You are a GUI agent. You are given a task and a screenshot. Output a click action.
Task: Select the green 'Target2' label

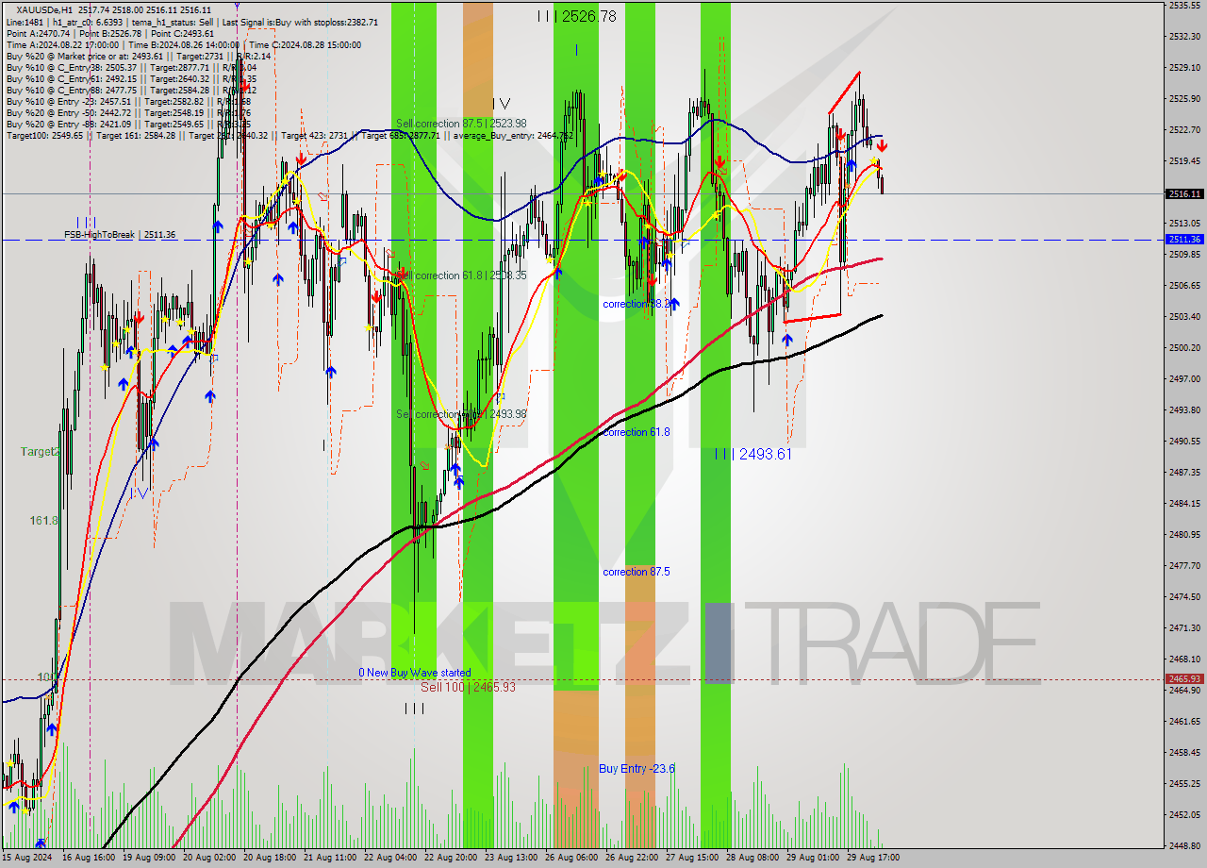41,452
